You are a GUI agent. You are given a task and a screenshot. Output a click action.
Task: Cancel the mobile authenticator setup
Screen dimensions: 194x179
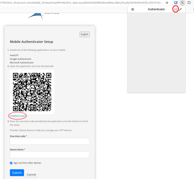(31, 174)
